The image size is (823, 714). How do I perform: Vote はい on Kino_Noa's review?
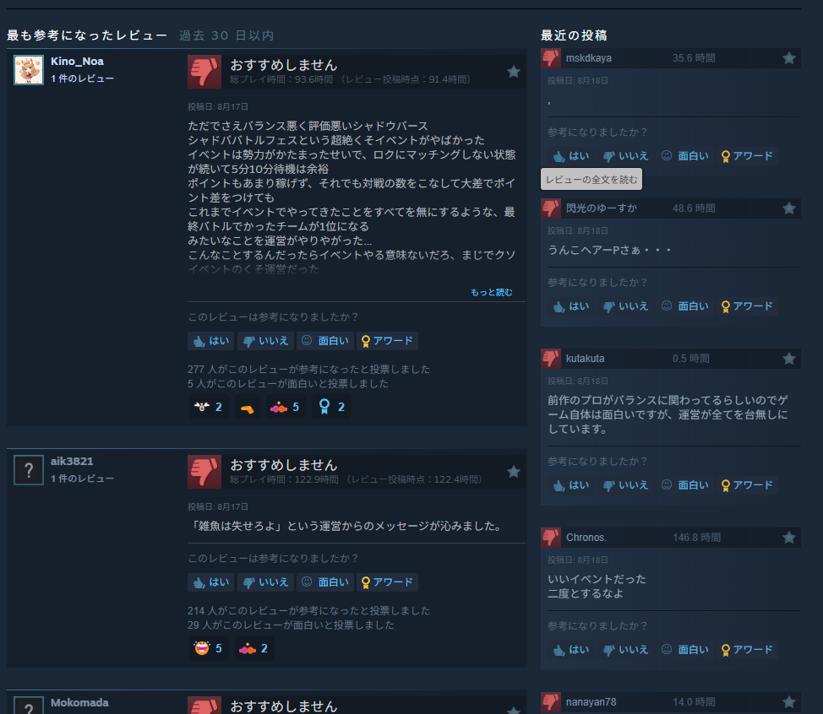click(211, 341)
